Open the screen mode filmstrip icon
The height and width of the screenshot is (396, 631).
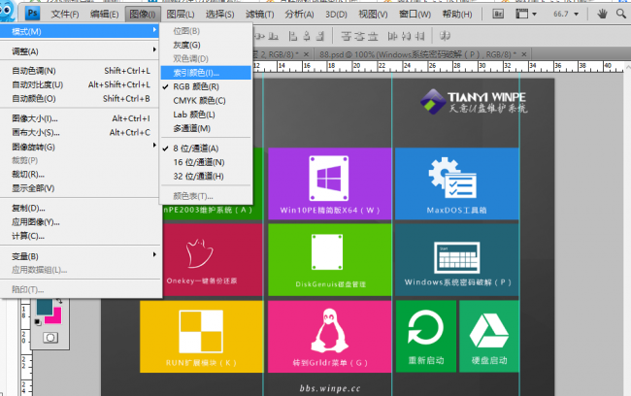(522, 15)
